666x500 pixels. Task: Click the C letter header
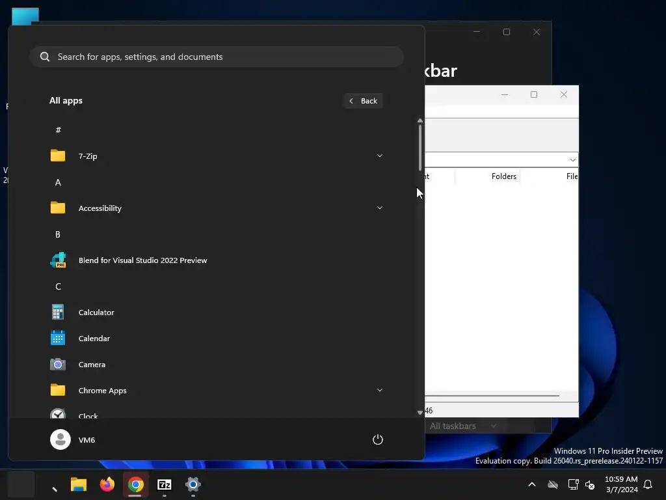coord(58,286)
